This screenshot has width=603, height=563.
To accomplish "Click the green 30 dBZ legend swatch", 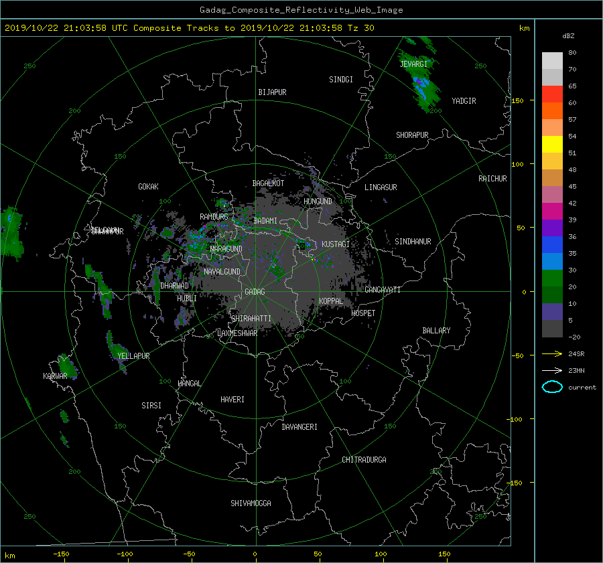I will 552,278.
